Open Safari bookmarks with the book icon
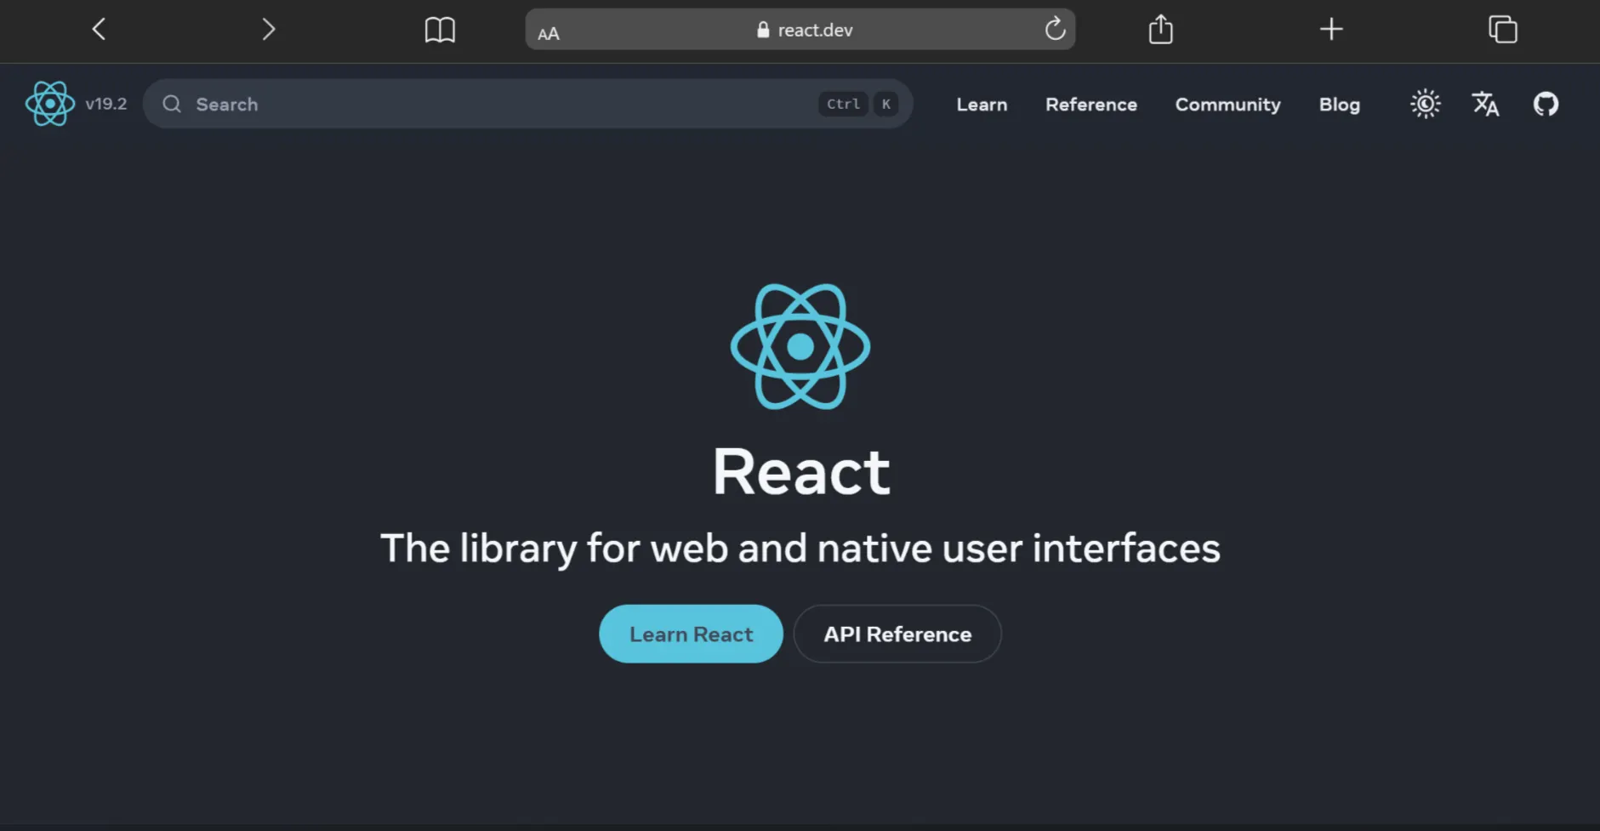The width and height of the screenshot is (1600, 831). (440, 29)
